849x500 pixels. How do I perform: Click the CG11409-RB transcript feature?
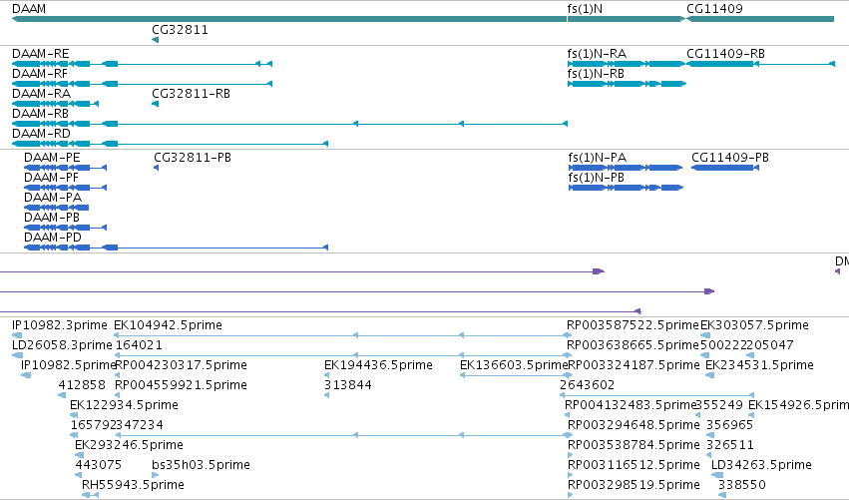761,64
